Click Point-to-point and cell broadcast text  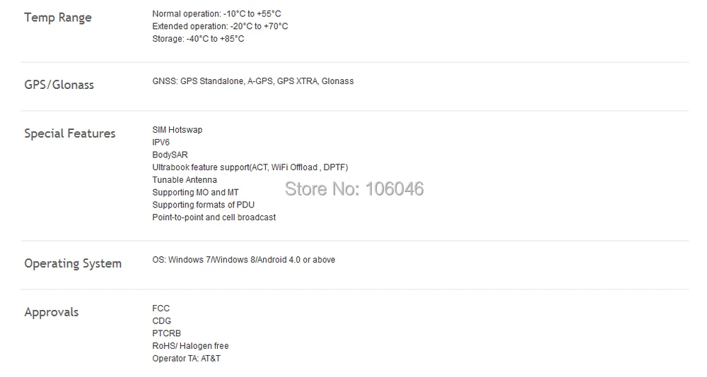(x=214, y=217)
